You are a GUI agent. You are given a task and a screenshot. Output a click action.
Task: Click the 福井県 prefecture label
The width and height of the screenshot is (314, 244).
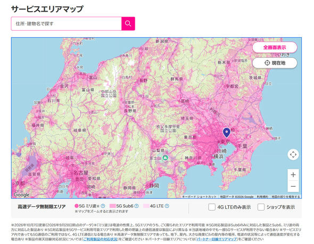pyautogui.click(x=38, y=125)
